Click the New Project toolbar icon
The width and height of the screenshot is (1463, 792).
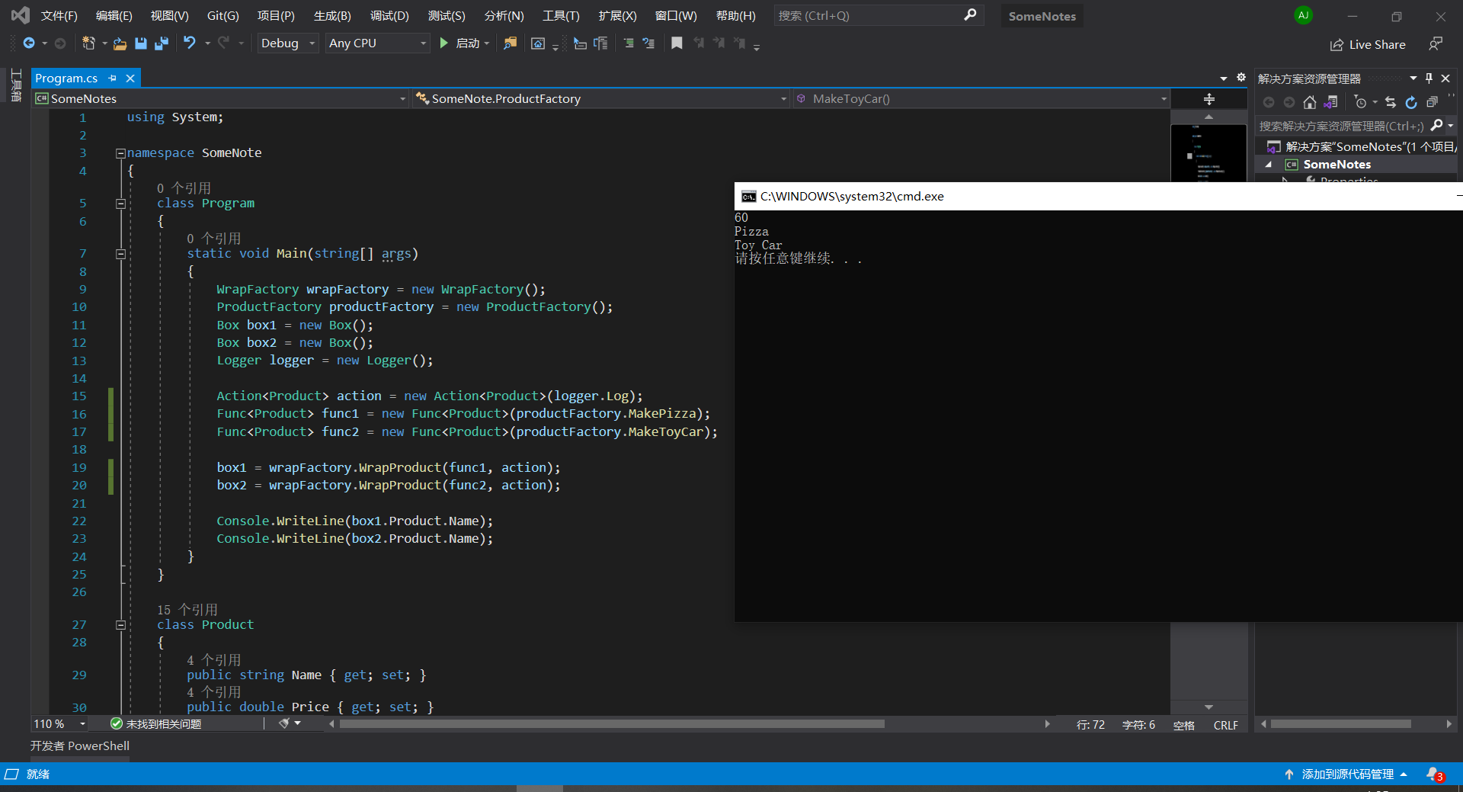pos(88,43)
